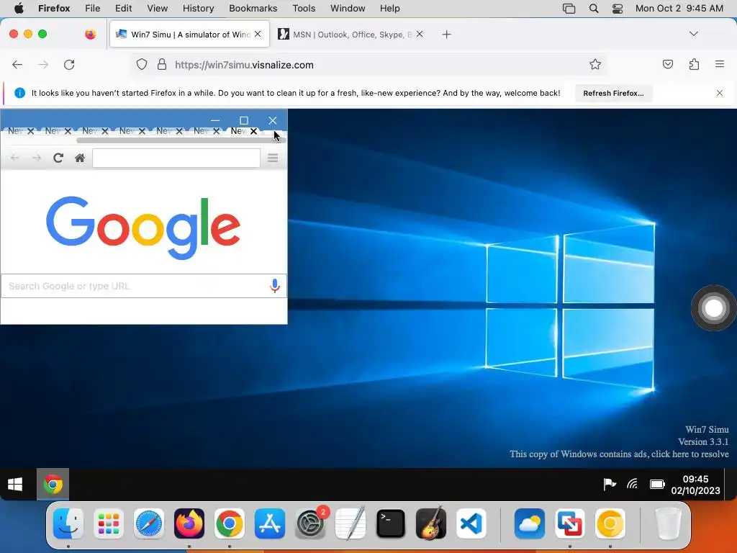737x553 pixels.
Task: Start Google voice search microphone
Action: point(275,286)
